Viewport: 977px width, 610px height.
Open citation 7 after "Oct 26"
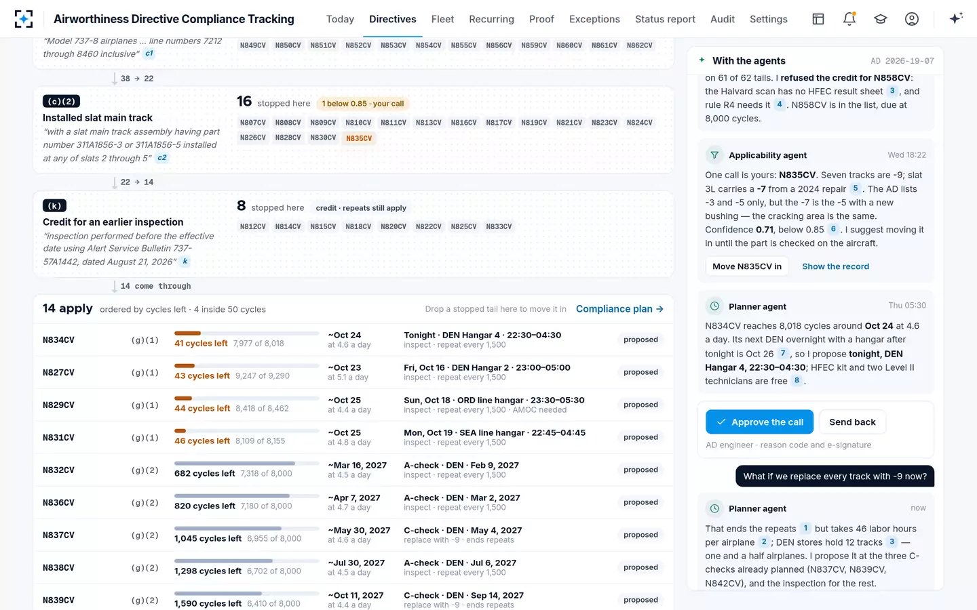(783, 353)
